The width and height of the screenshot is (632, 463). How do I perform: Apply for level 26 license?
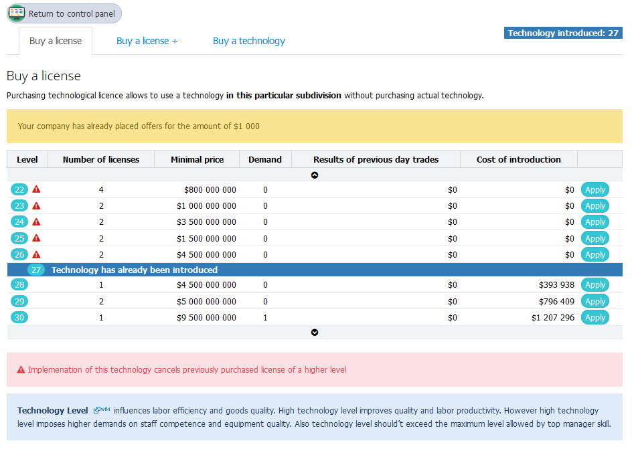[x=595, y=254]
